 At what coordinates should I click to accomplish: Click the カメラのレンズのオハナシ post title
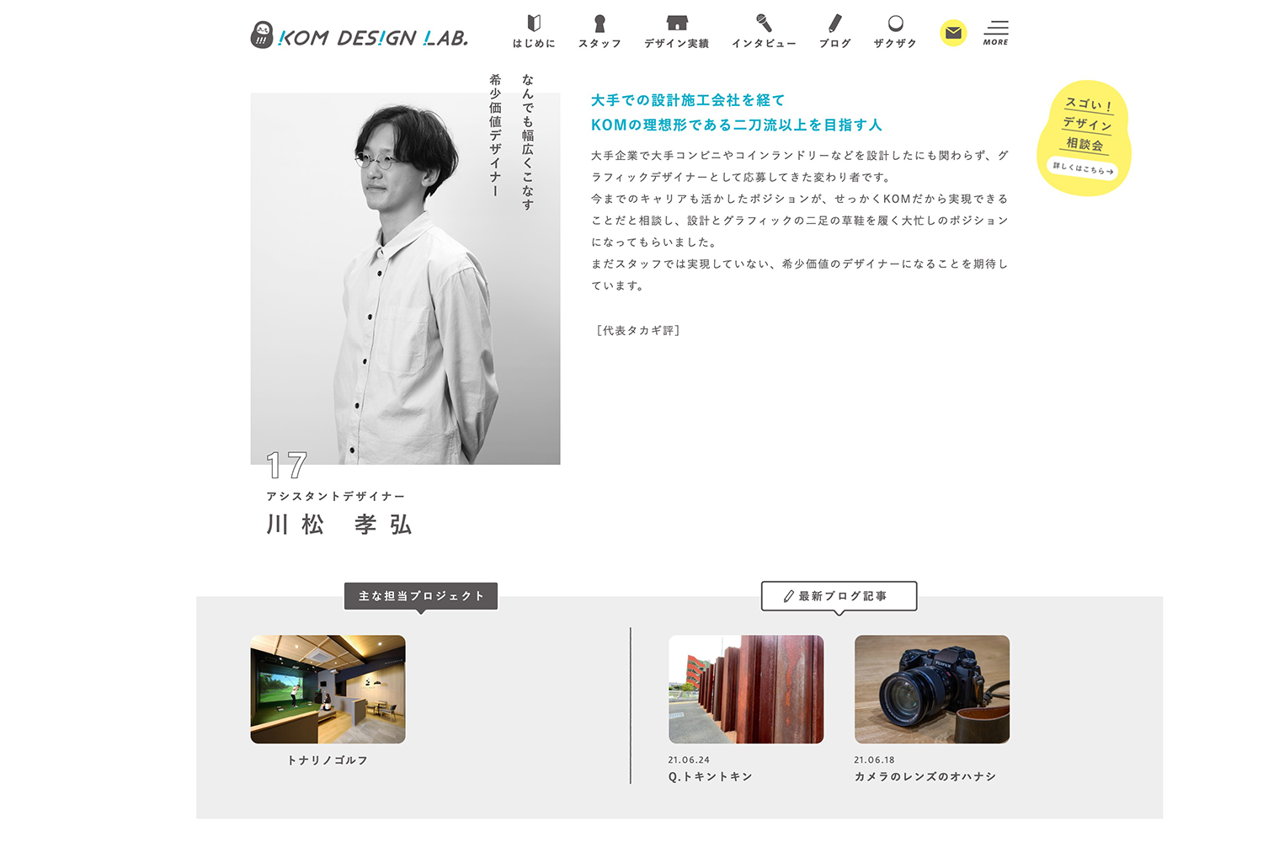coord(925,776)
